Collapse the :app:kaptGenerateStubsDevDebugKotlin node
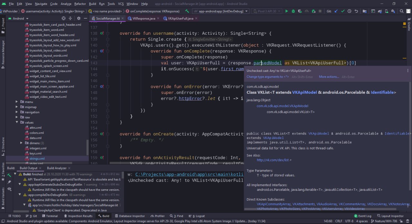The height and width of the screenshot is (224, 412). pyautogui.click(x=20, y=184)
